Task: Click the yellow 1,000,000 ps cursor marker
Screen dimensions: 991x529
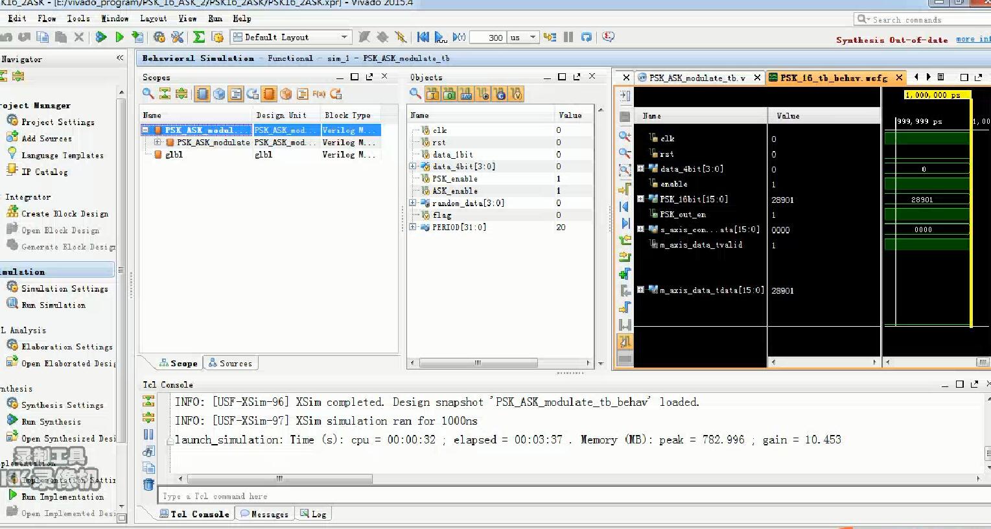Action: [937, 95]
